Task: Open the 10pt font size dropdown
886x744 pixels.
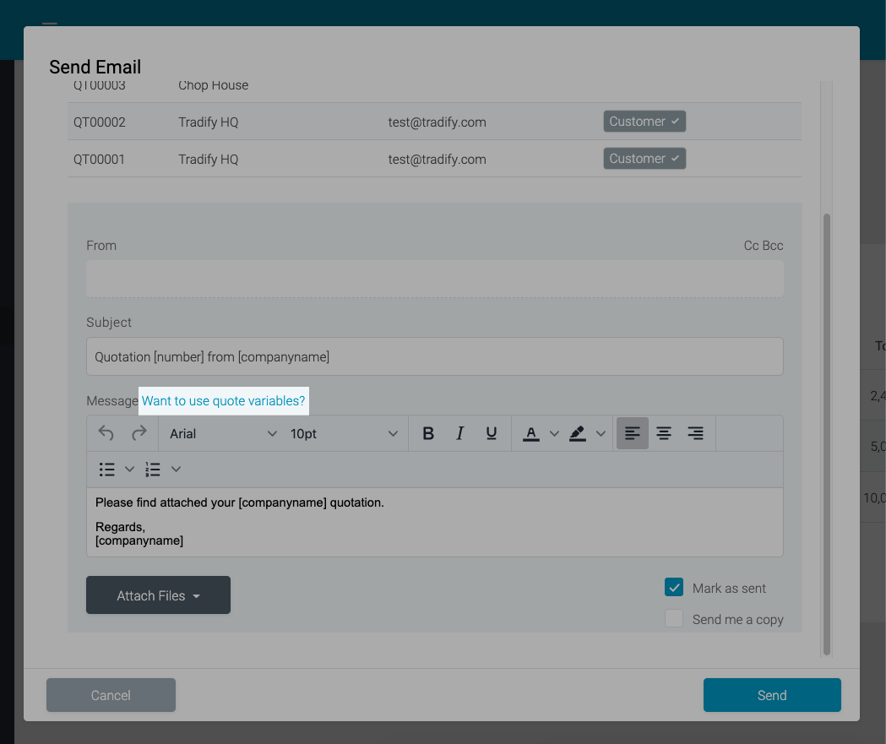Action: click(344, 433)
